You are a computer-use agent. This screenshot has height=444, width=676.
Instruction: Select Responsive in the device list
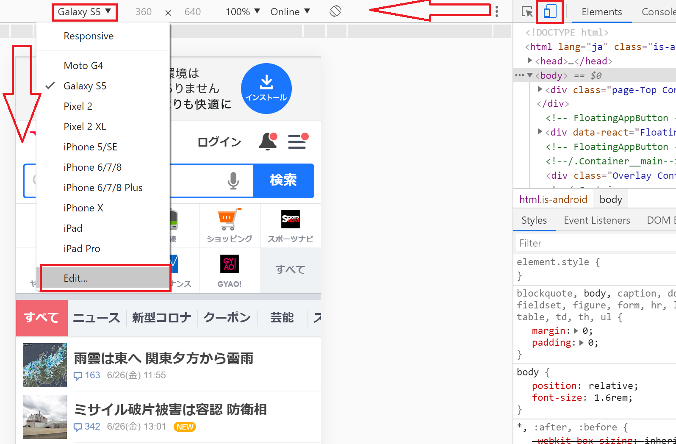pos(103,36)
